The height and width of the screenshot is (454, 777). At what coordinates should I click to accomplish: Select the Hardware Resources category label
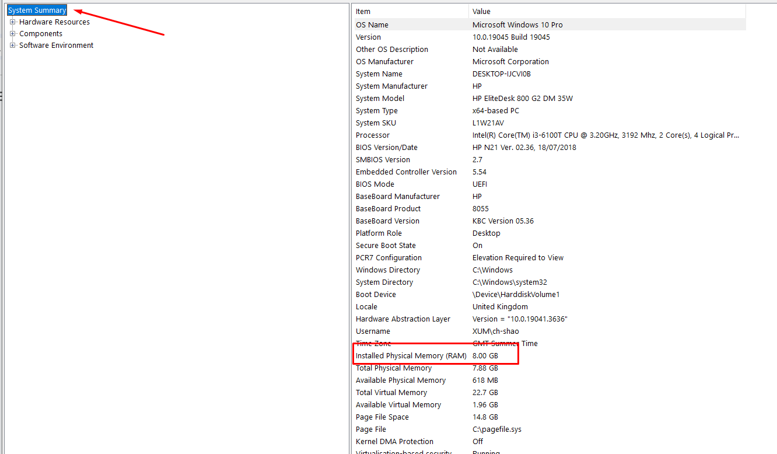[54, 22]
